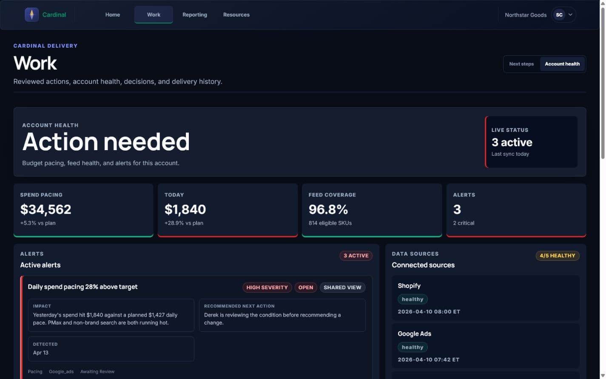Screen dimensions: 606x379
Task: Click the SC user avatar
Action: tap(559, 15)
